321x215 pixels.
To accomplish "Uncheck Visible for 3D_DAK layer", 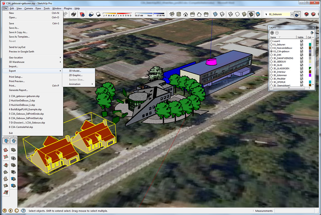I will (302, 55).
